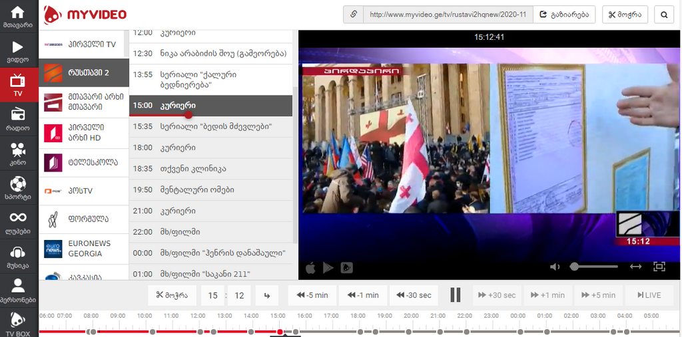Open the ლუპები section in sidebar
The width and height of the screenshot is (682, 337).
[18, 221]
